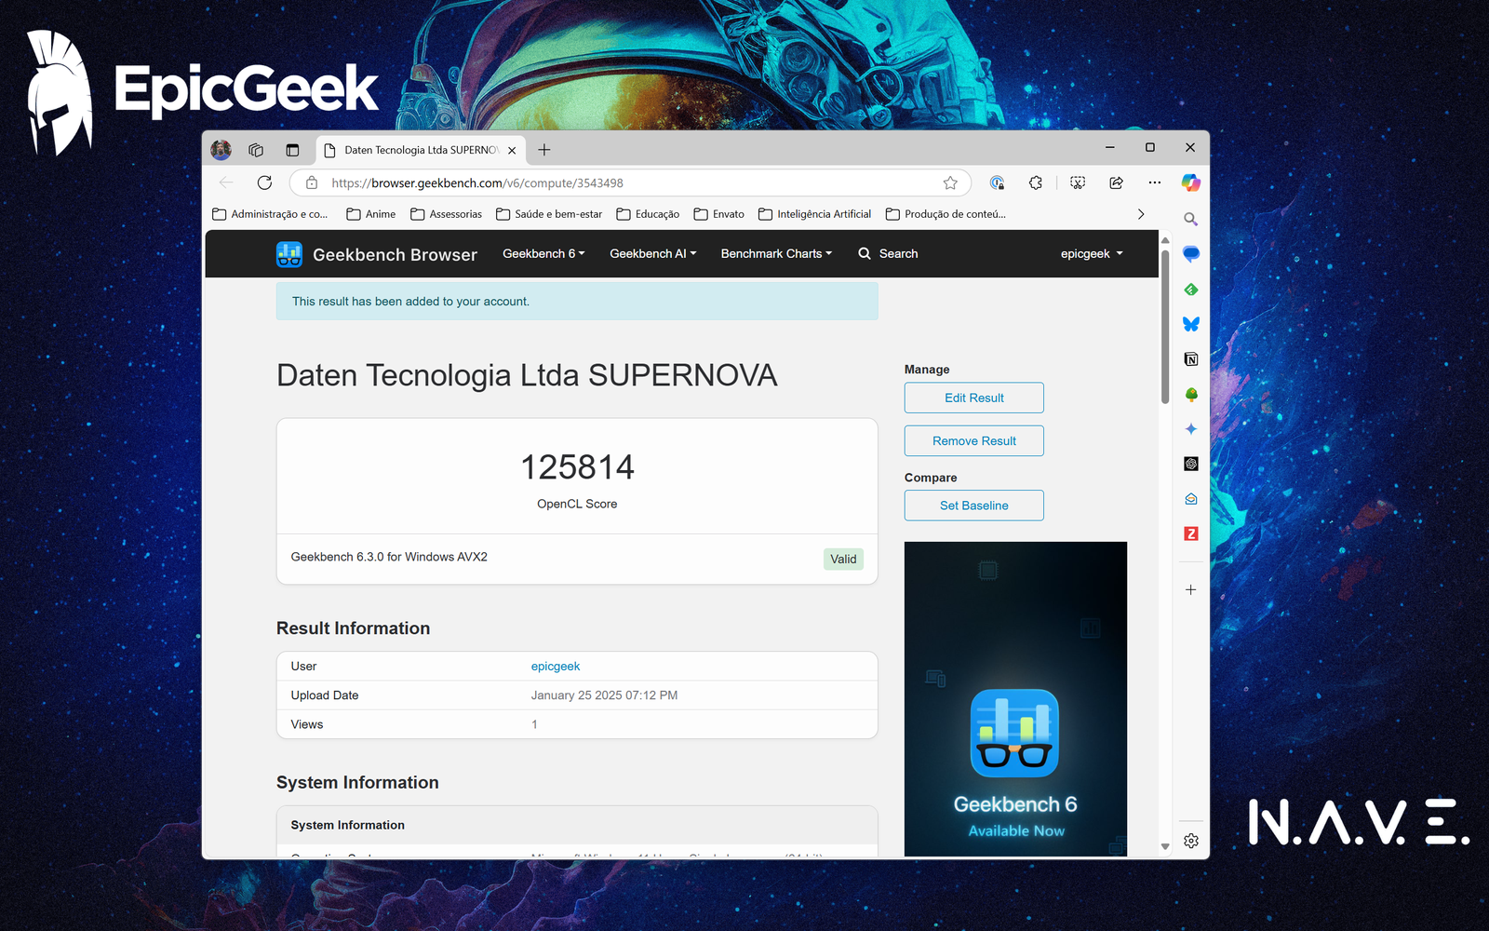Add this page to favorites with star
The height and width of the screenshot is (931, 1489).
coord(950,182)
